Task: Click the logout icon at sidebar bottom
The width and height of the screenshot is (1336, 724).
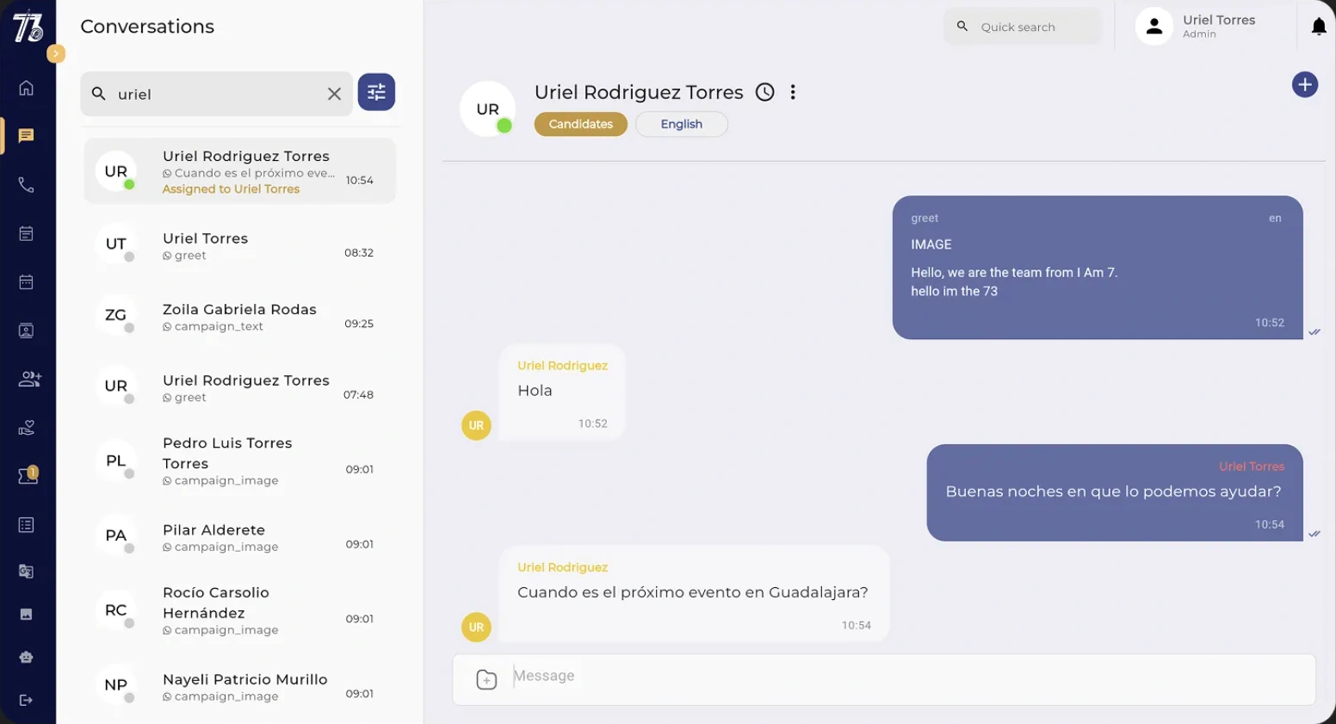Action: 27,699
